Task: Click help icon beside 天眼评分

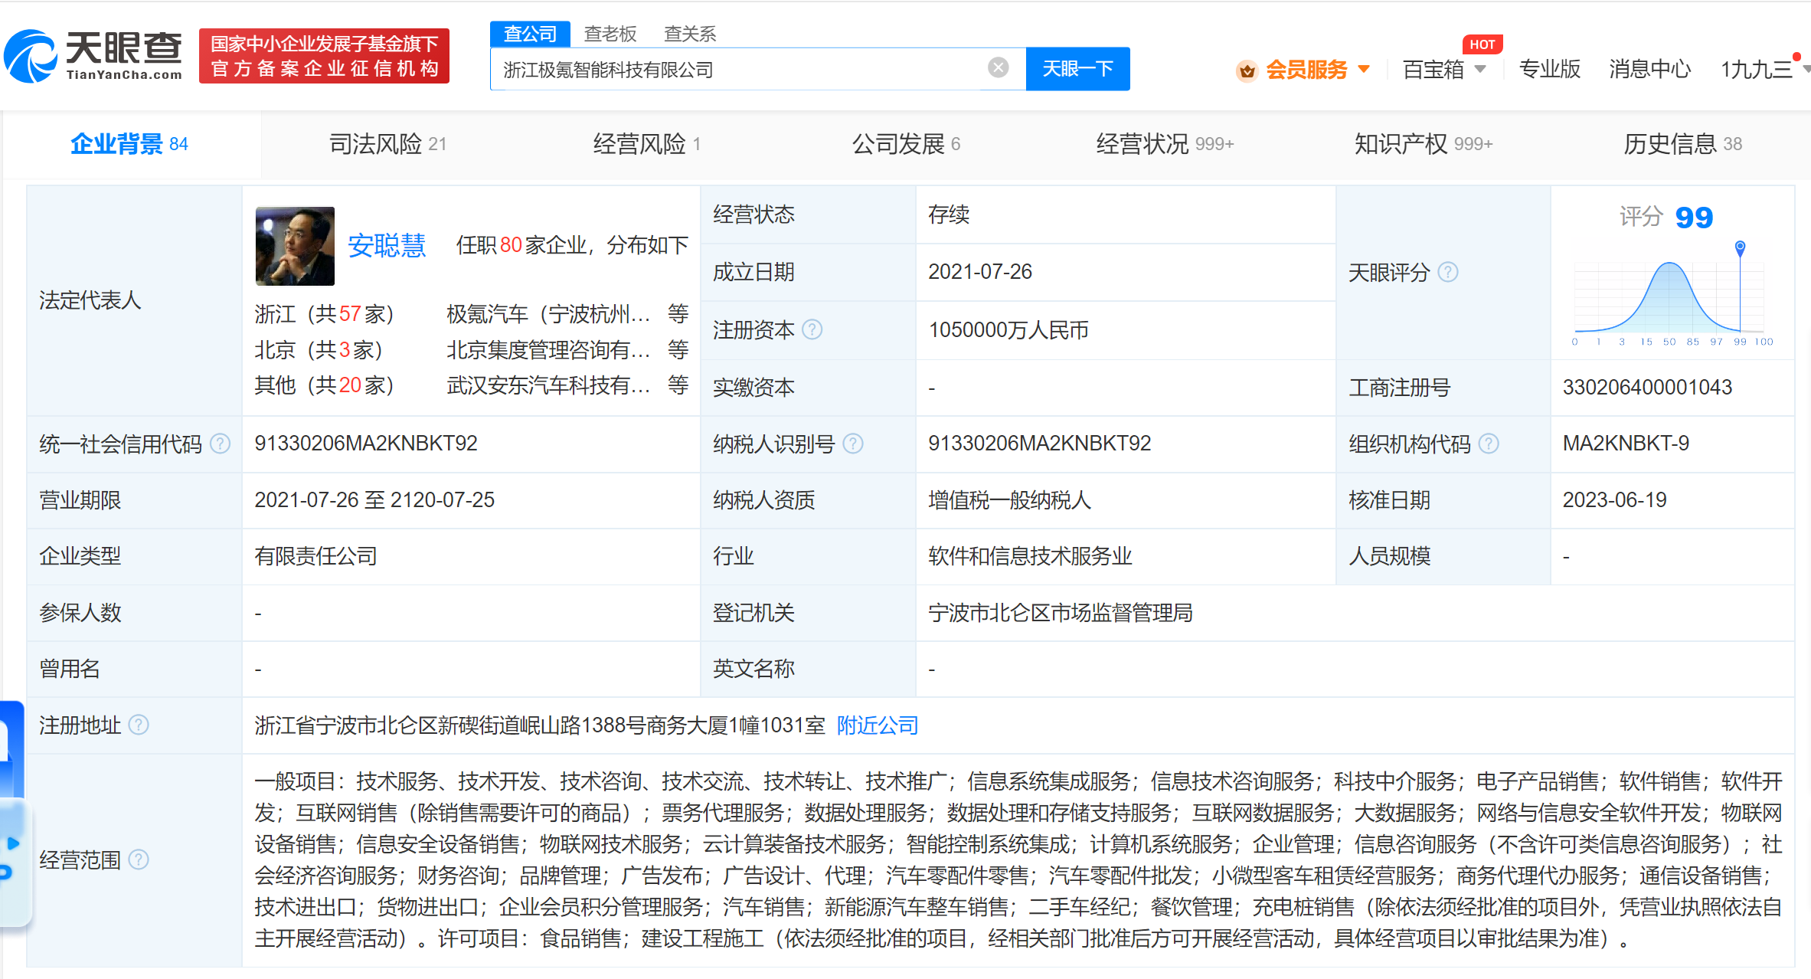Action: pos(1447,272)
